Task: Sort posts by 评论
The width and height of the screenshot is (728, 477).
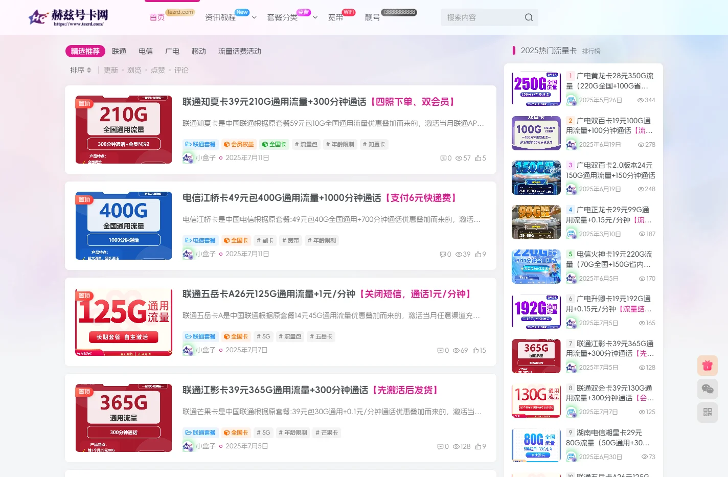Action: (x=181, y=70)
